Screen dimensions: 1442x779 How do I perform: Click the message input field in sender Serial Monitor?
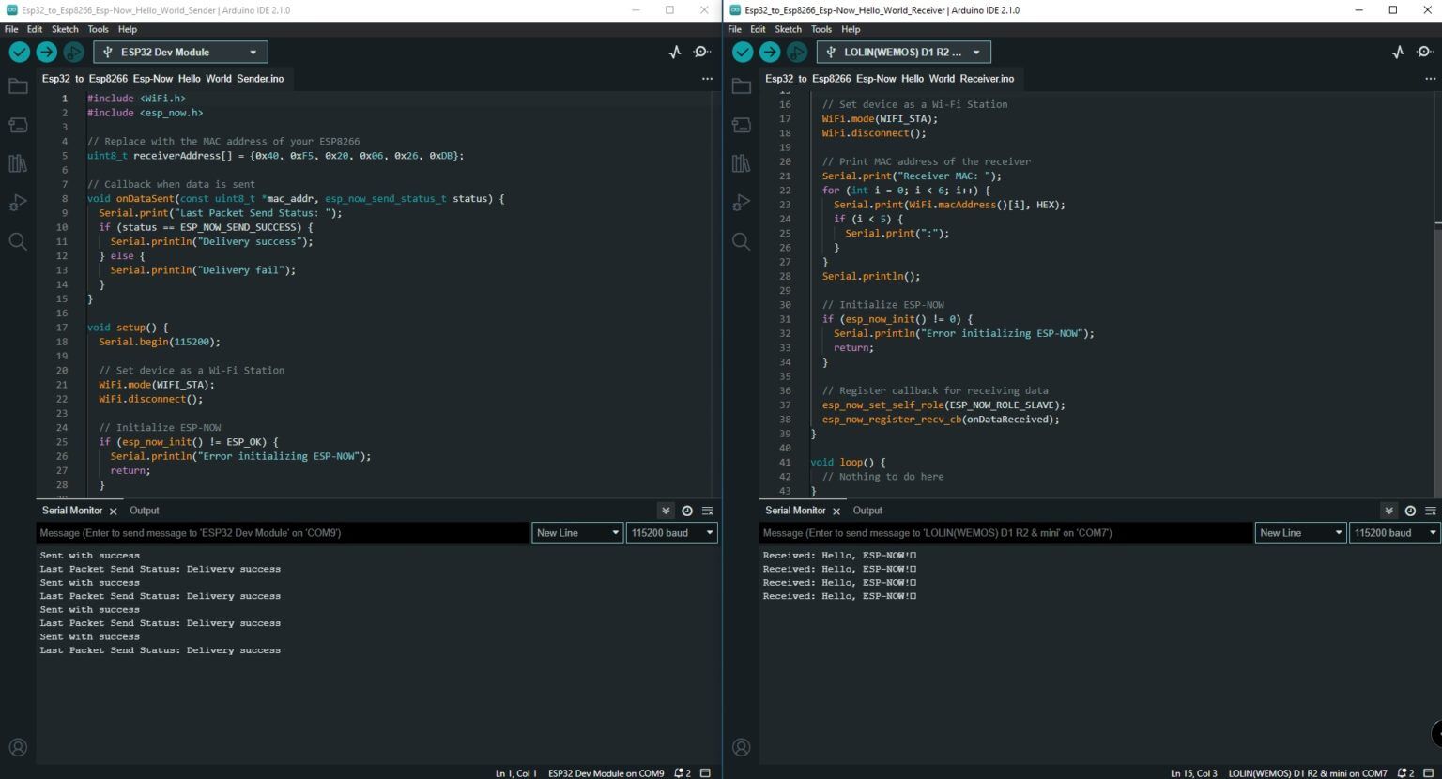click(282, 532)
